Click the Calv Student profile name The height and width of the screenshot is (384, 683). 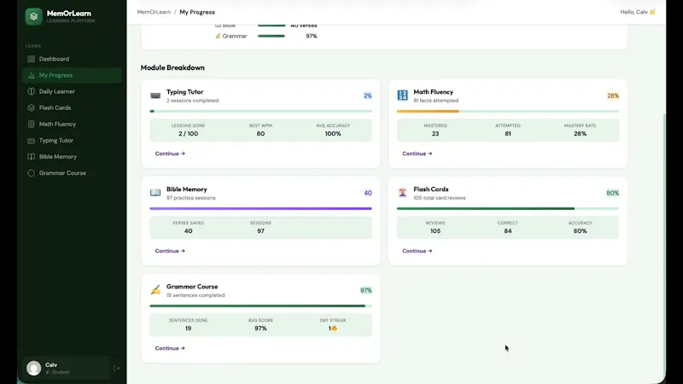(51, 365)
